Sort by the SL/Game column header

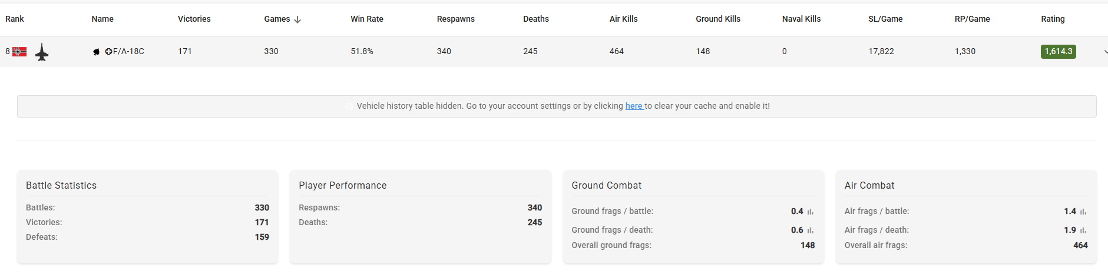(885, 19)
